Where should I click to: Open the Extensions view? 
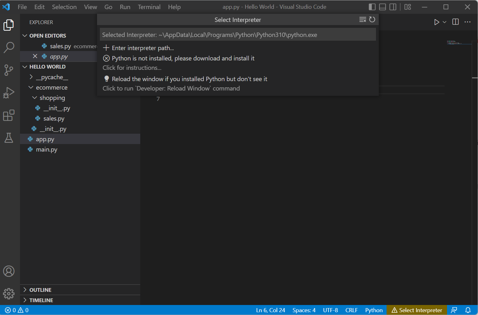coord(9,115)
